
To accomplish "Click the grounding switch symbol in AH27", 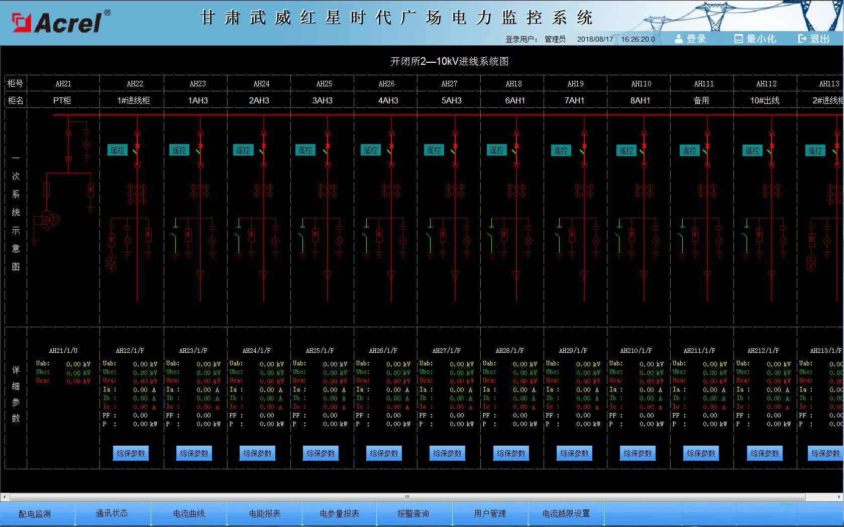I will tap(431, 238).
